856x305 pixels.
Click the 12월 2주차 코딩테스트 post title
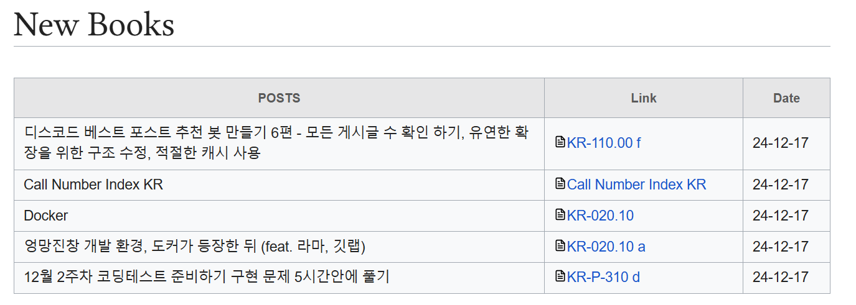(207, 277)
